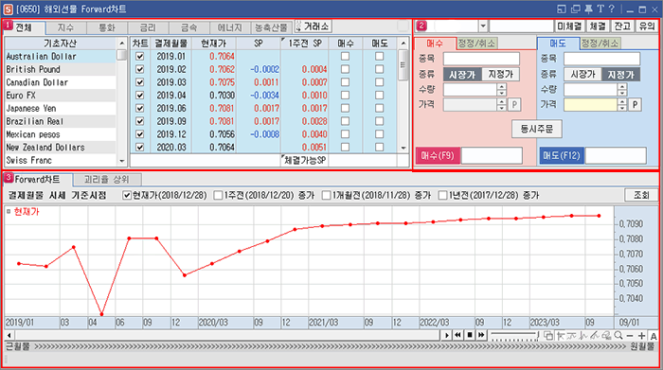This screenshot has width=663, height=370.
Task: Enable the 1주전(2018/12/20) 종가 checkbox
Action: coord(218,196)
